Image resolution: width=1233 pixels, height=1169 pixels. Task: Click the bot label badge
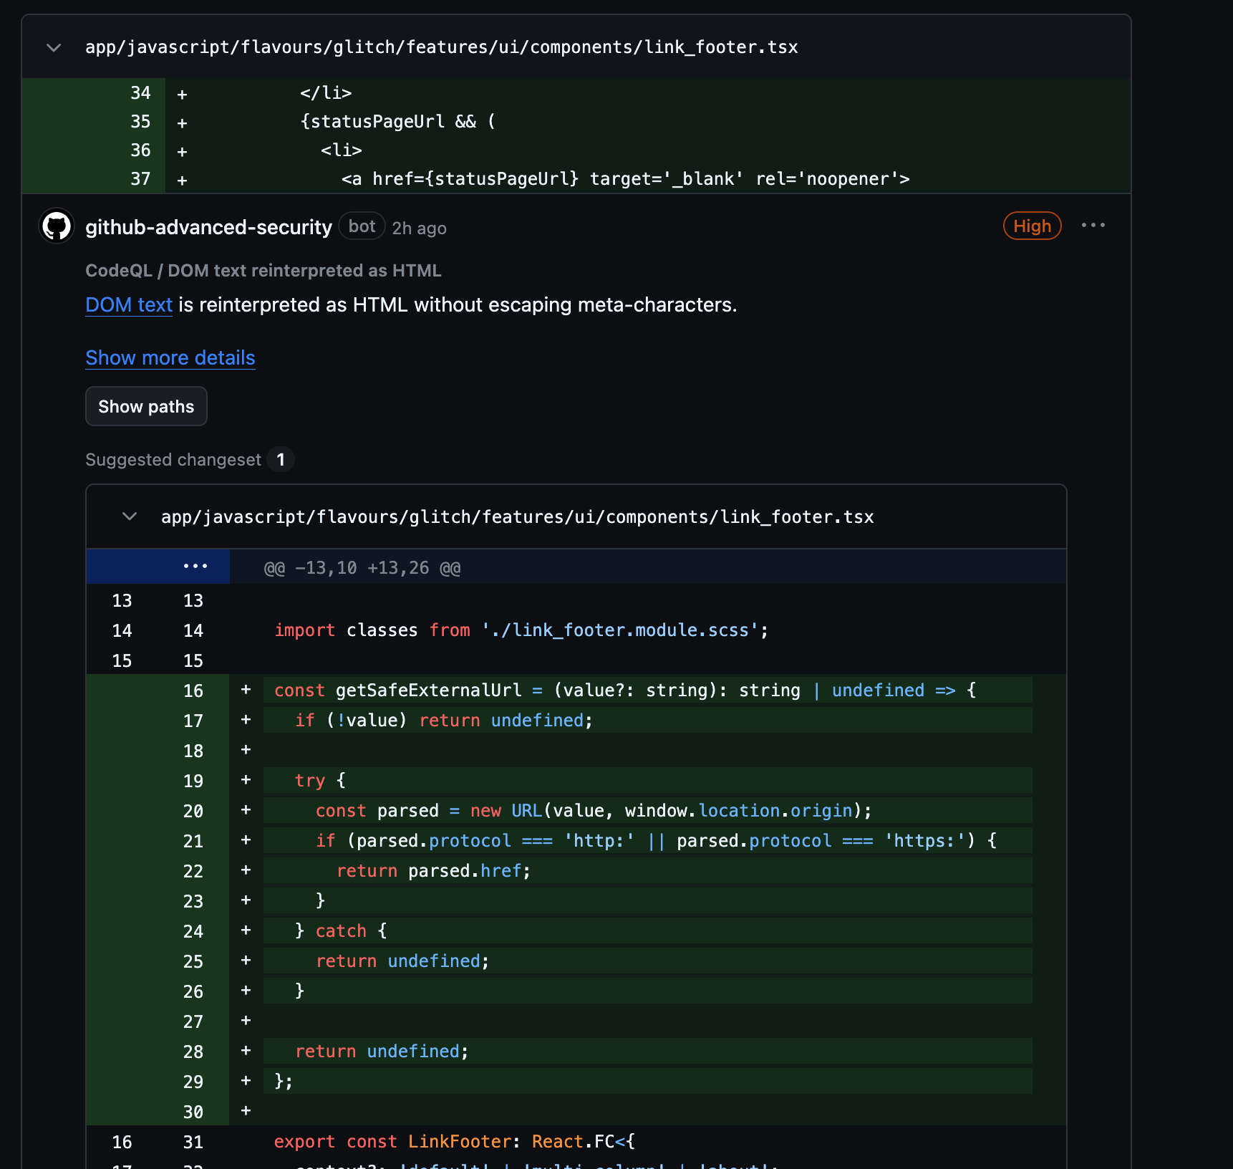tap(362, 226)
